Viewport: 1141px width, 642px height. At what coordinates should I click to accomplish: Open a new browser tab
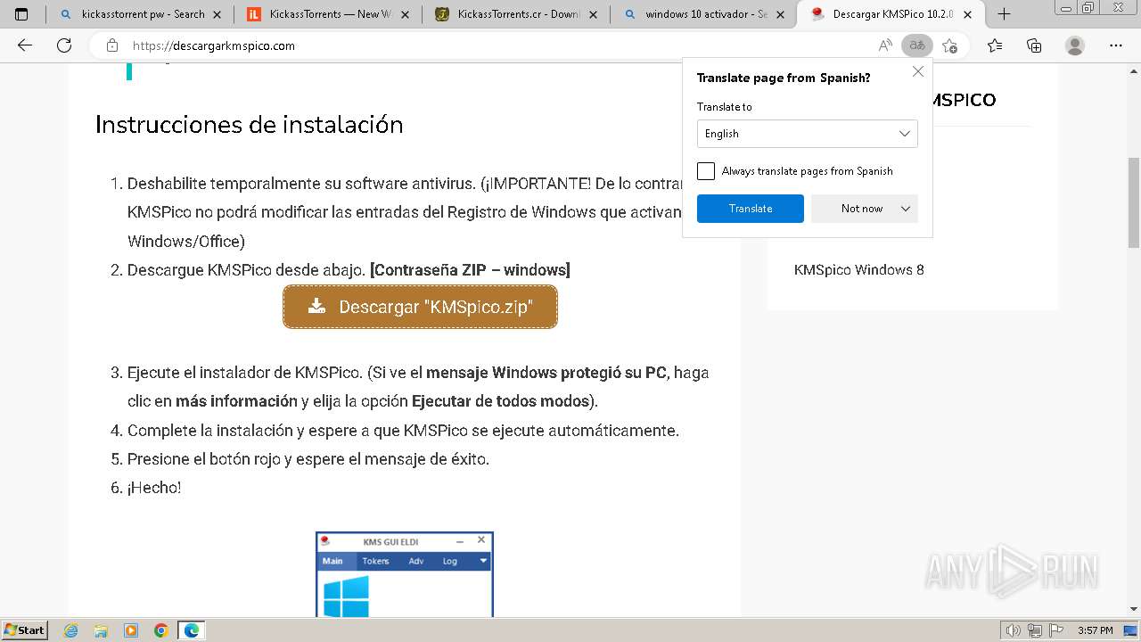pyautogui.click(x=1004, y=14)
